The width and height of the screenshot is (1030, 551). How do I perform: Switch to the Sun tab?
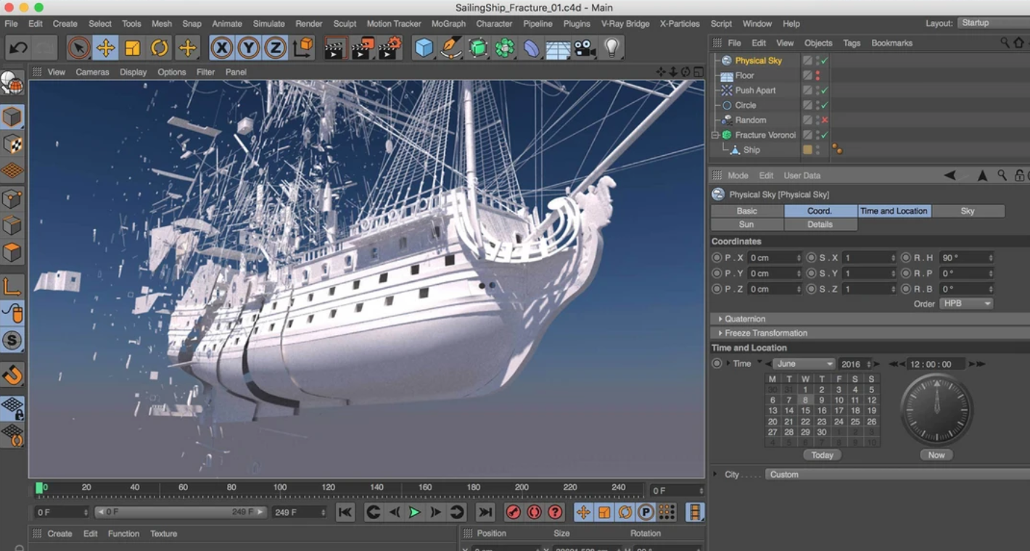pos(746,225)
